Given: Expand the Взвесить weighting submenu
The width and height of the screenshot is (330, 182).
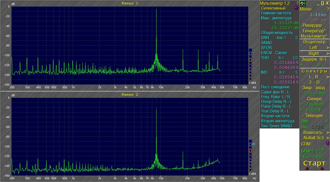Looking at the screenshot, I should point(328,132).
